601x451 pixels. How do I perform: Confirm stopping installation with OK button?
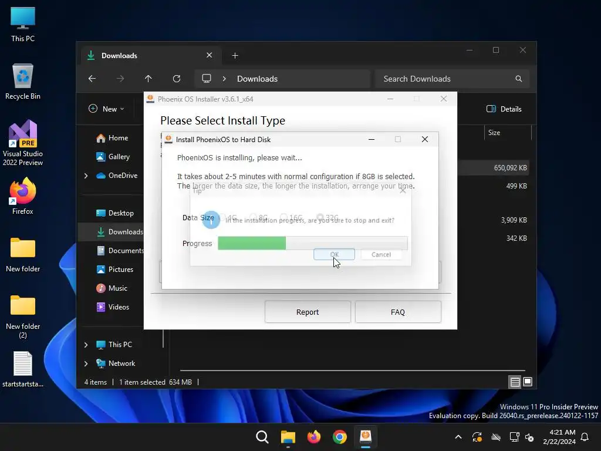pos(334,254)
